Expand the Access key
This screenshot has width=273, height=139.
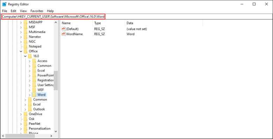pyautogui.click(x=30, y=61)
